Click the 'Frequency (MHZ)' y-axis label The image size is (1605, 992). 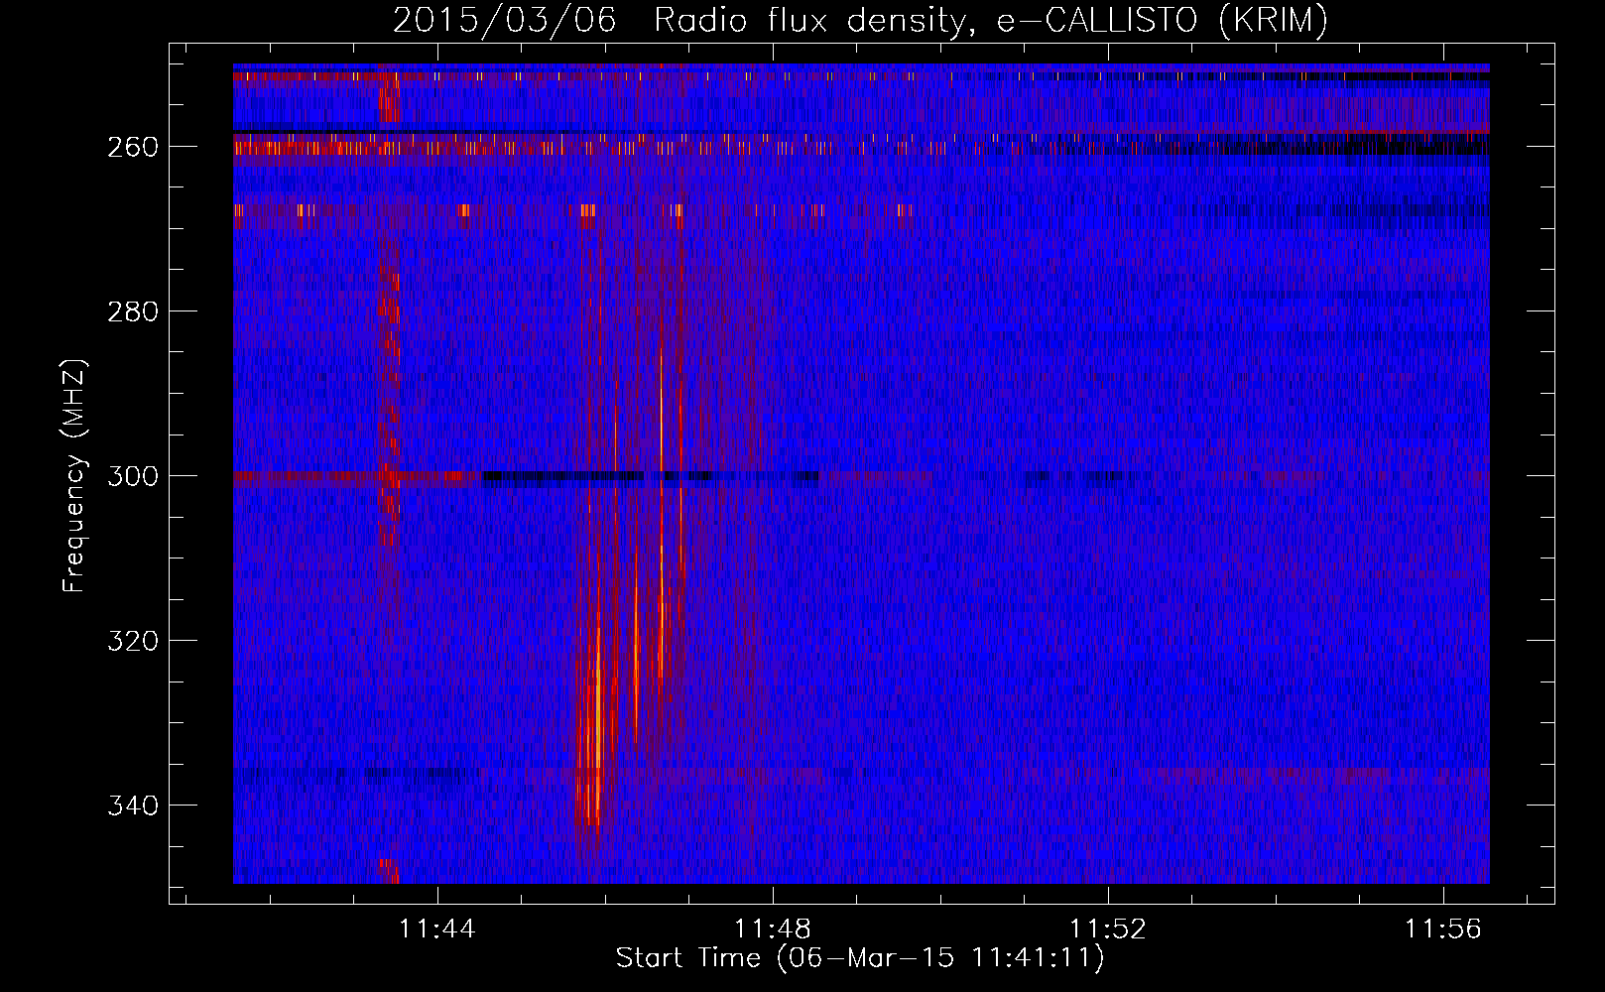[74, 476]
